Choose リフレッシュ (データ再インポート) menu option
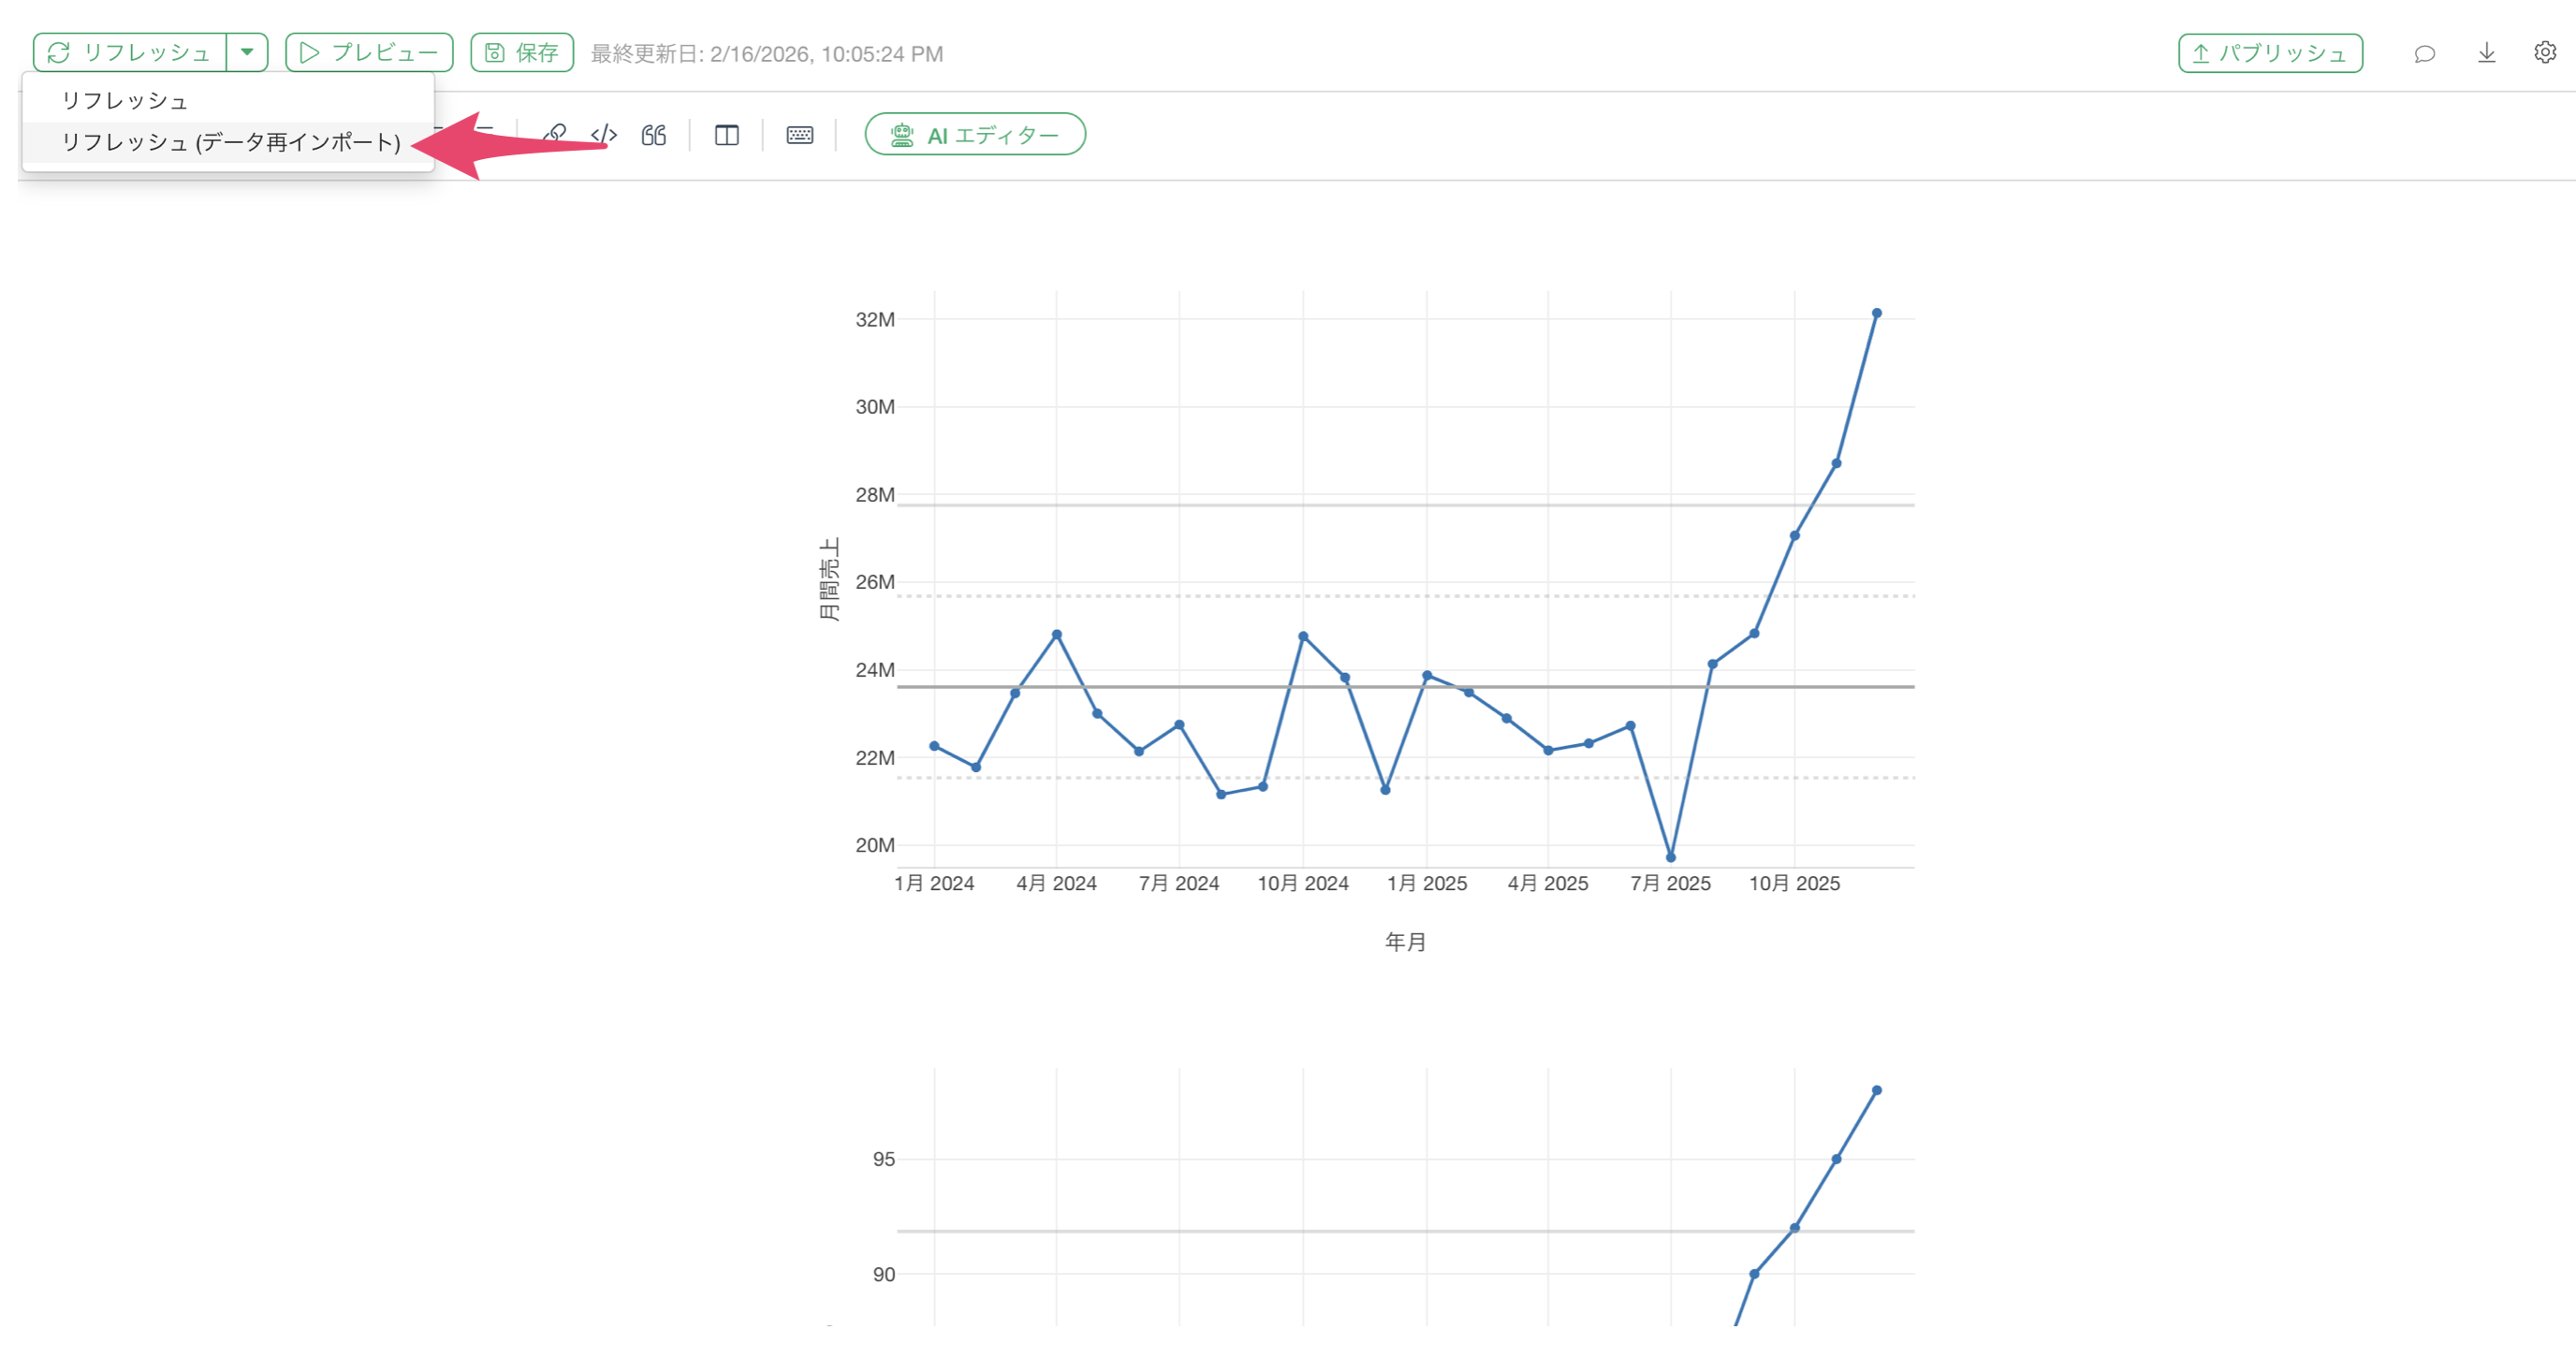 [x=231, y=143]
